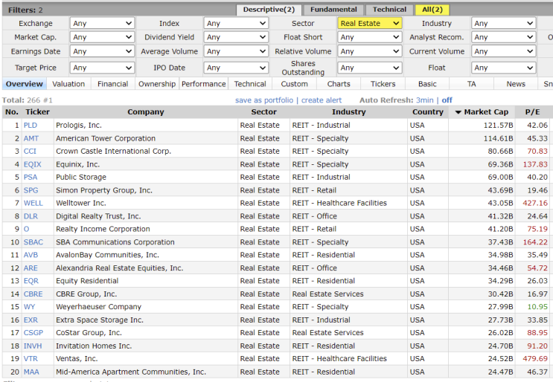This screenshot has width=553, height=382.
Task: Open the CBRE ticker link
Action: click(x=33, y=294)
